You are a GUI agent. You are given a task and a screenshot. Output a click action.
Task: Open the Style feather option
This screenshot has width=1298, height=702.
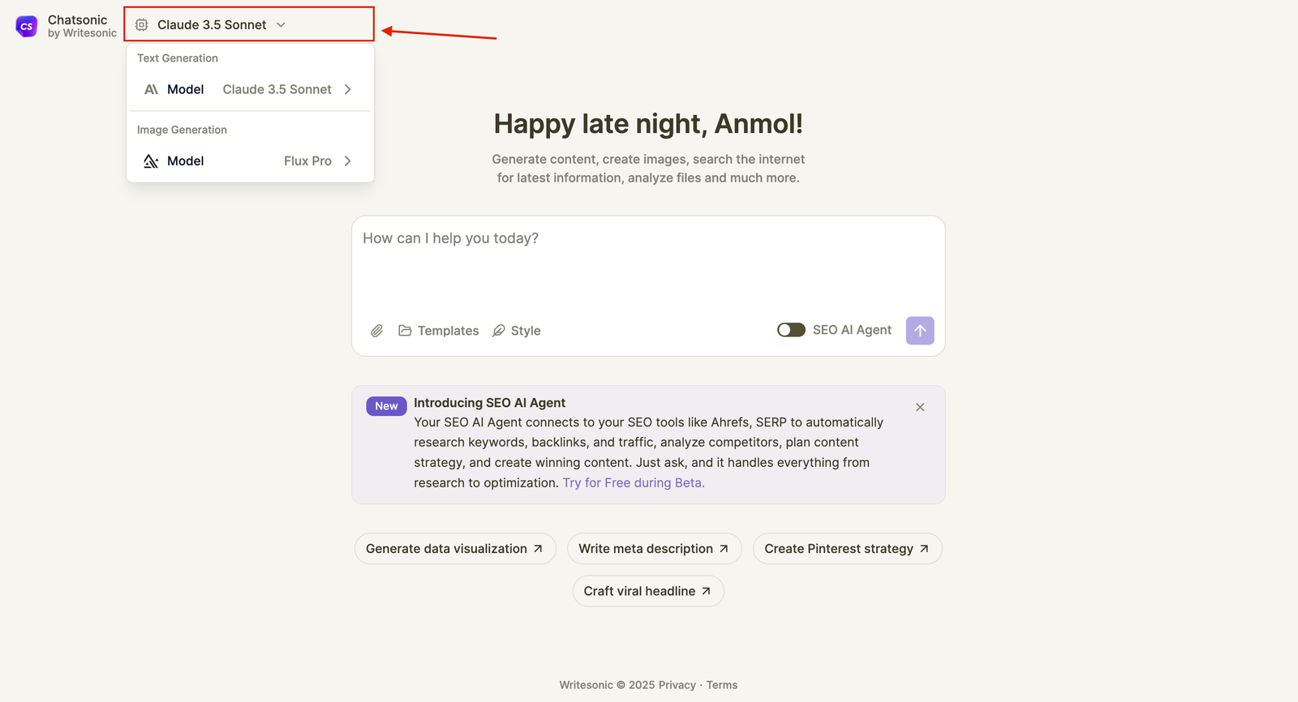(517, 331)
